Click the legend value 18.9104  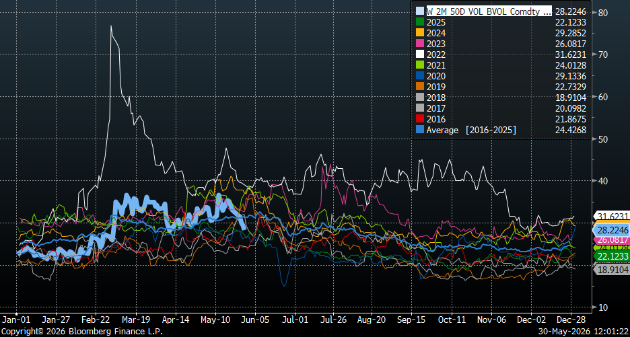click(571, 98)
